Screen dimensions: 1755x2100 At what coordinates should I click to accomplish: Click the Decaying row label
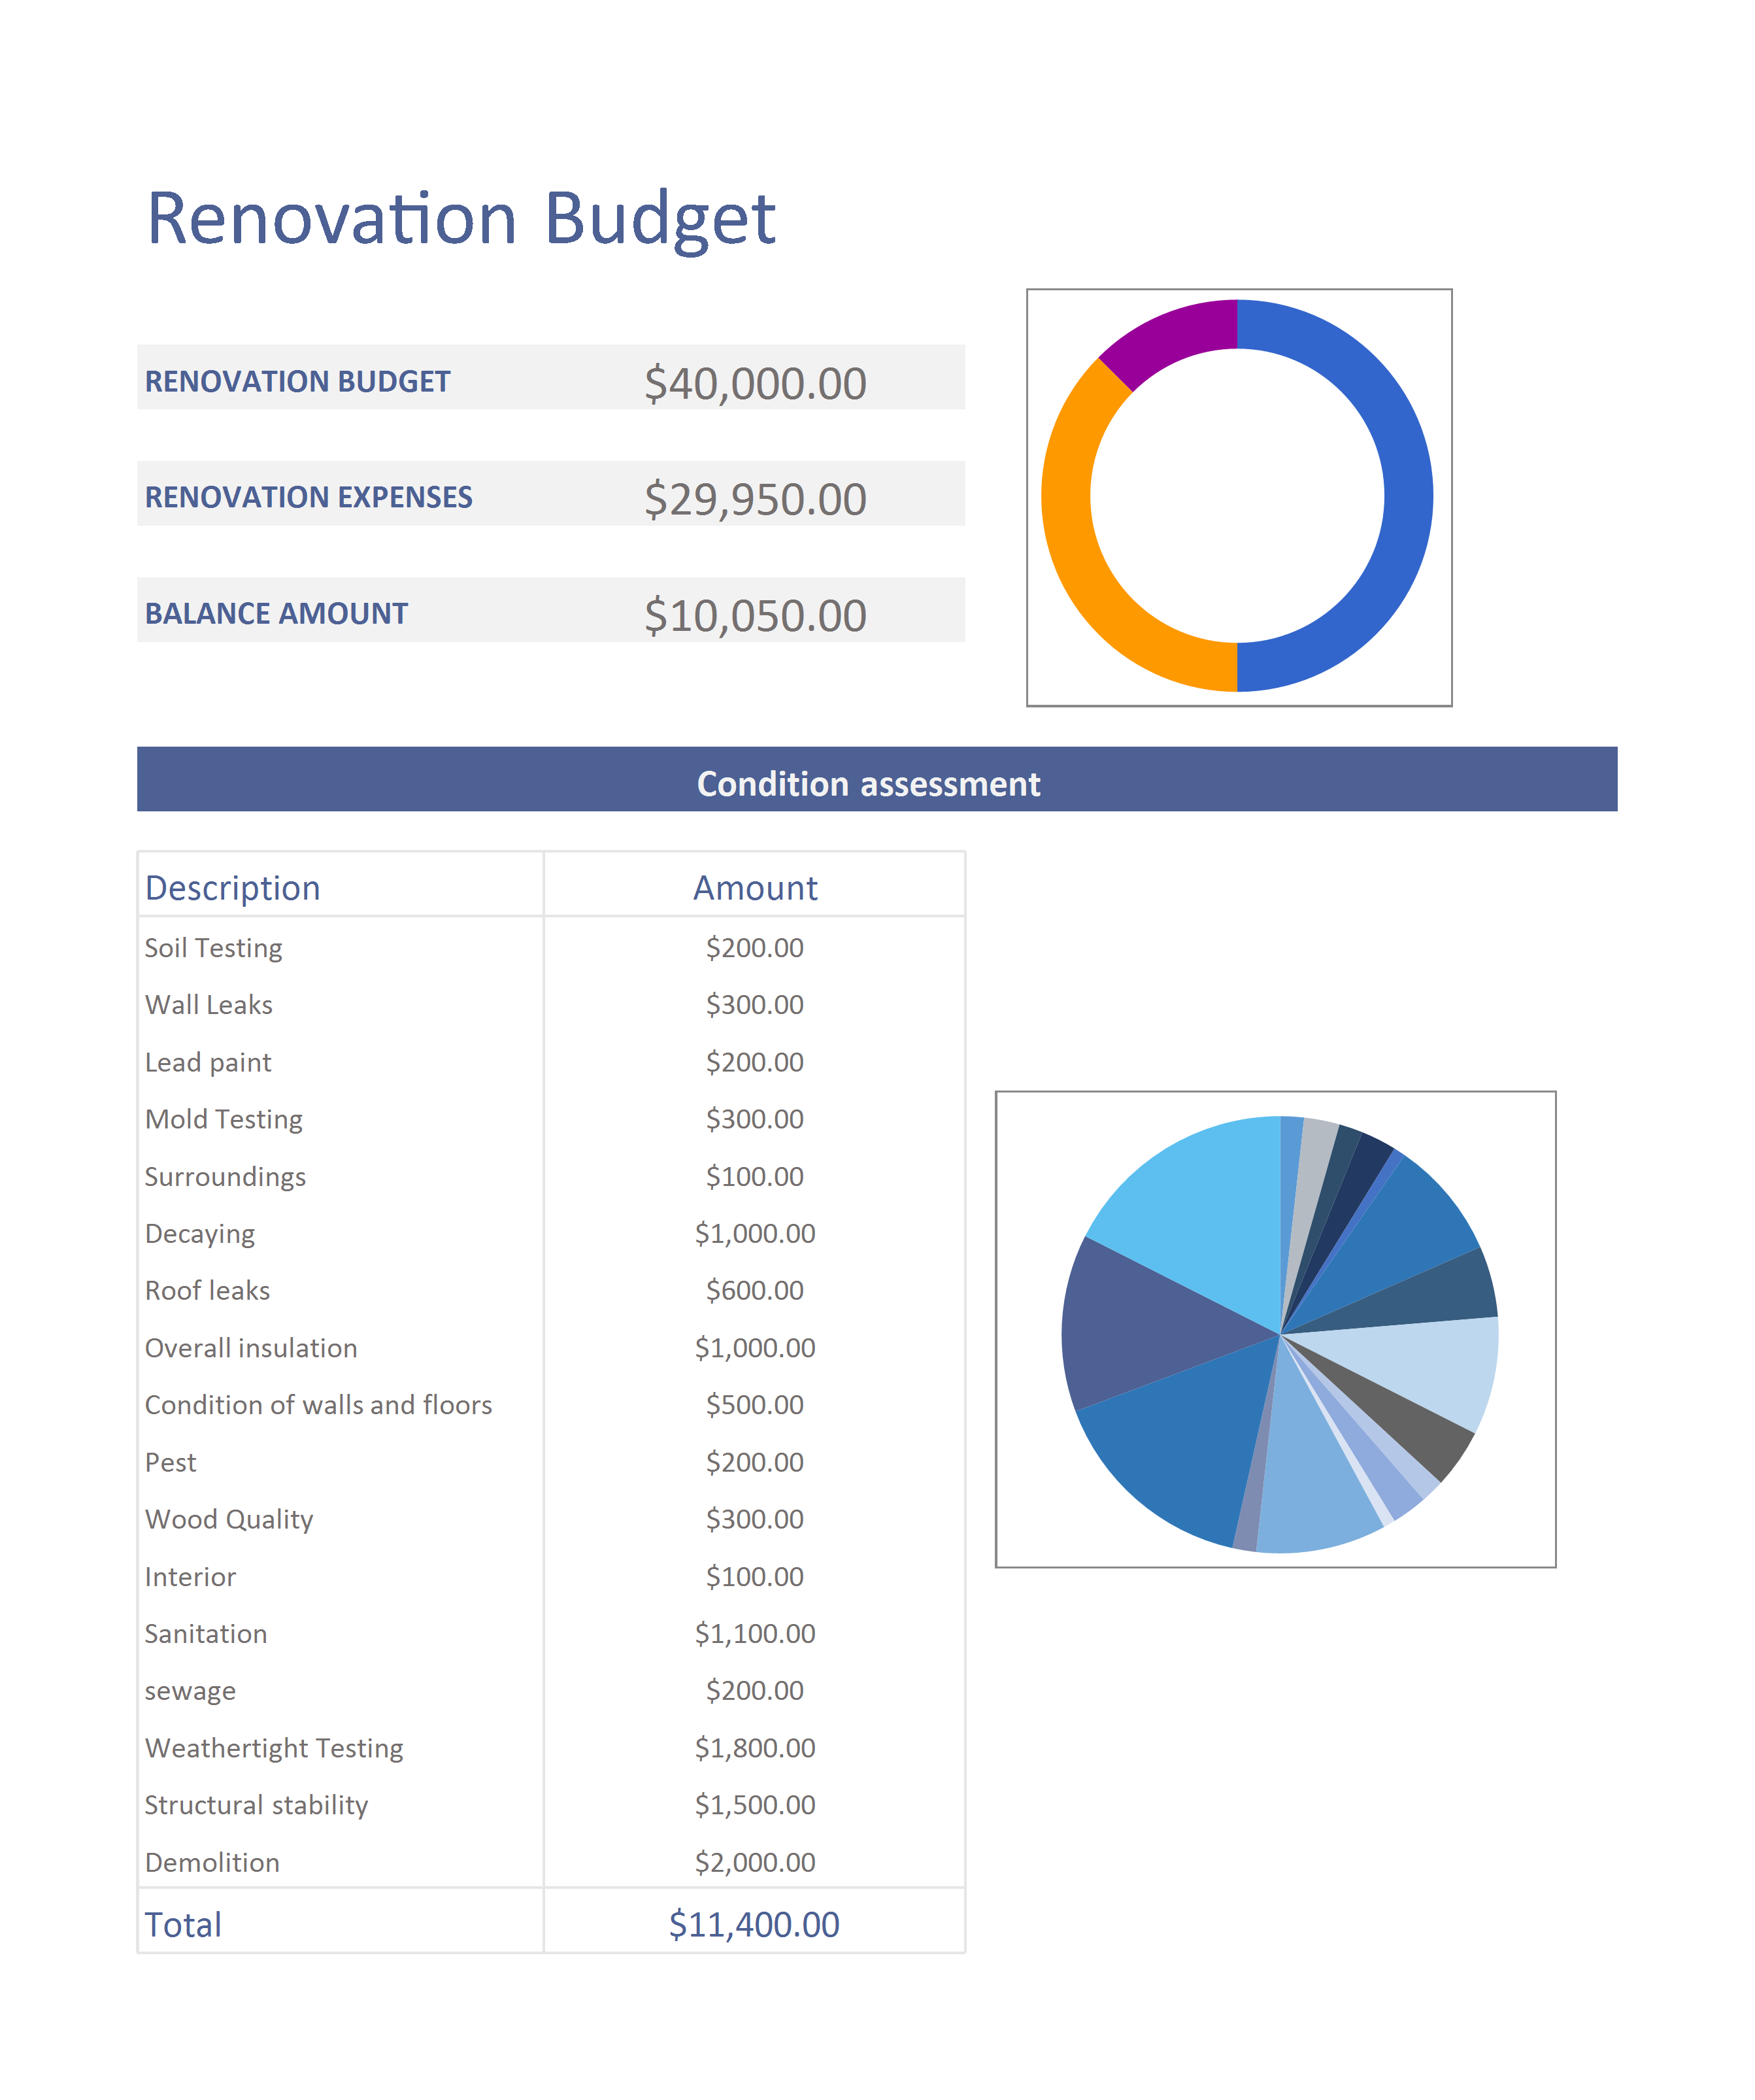click(x=200, y=1234)
